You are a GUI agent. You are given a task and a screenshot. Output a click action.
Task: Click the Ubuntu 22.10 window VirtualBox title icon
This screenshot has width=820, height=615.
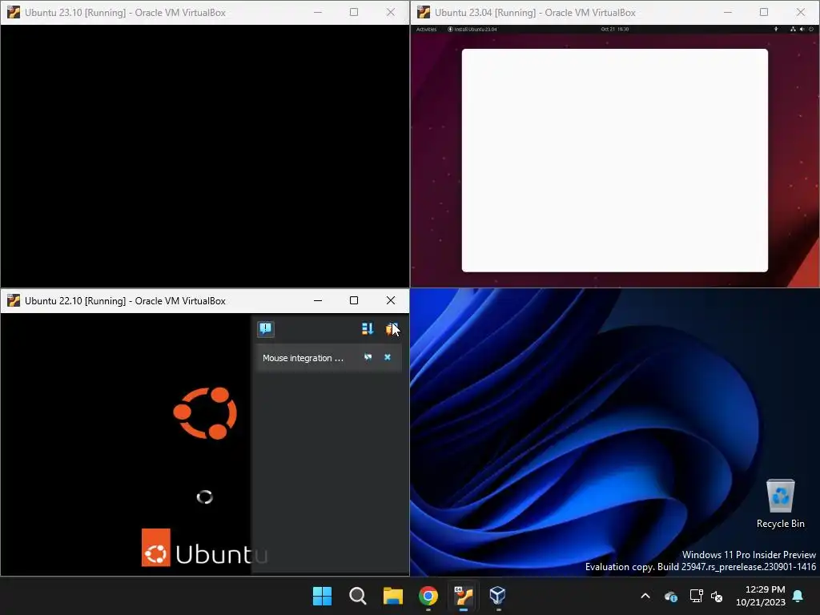click(x=14, y=300)
